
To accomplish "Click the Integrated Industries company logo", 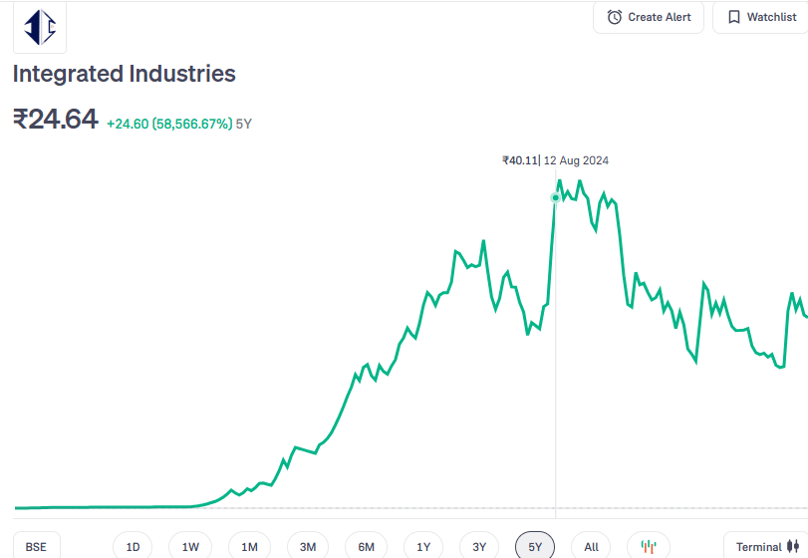I will pyautogui.click(x=40, y=27).
